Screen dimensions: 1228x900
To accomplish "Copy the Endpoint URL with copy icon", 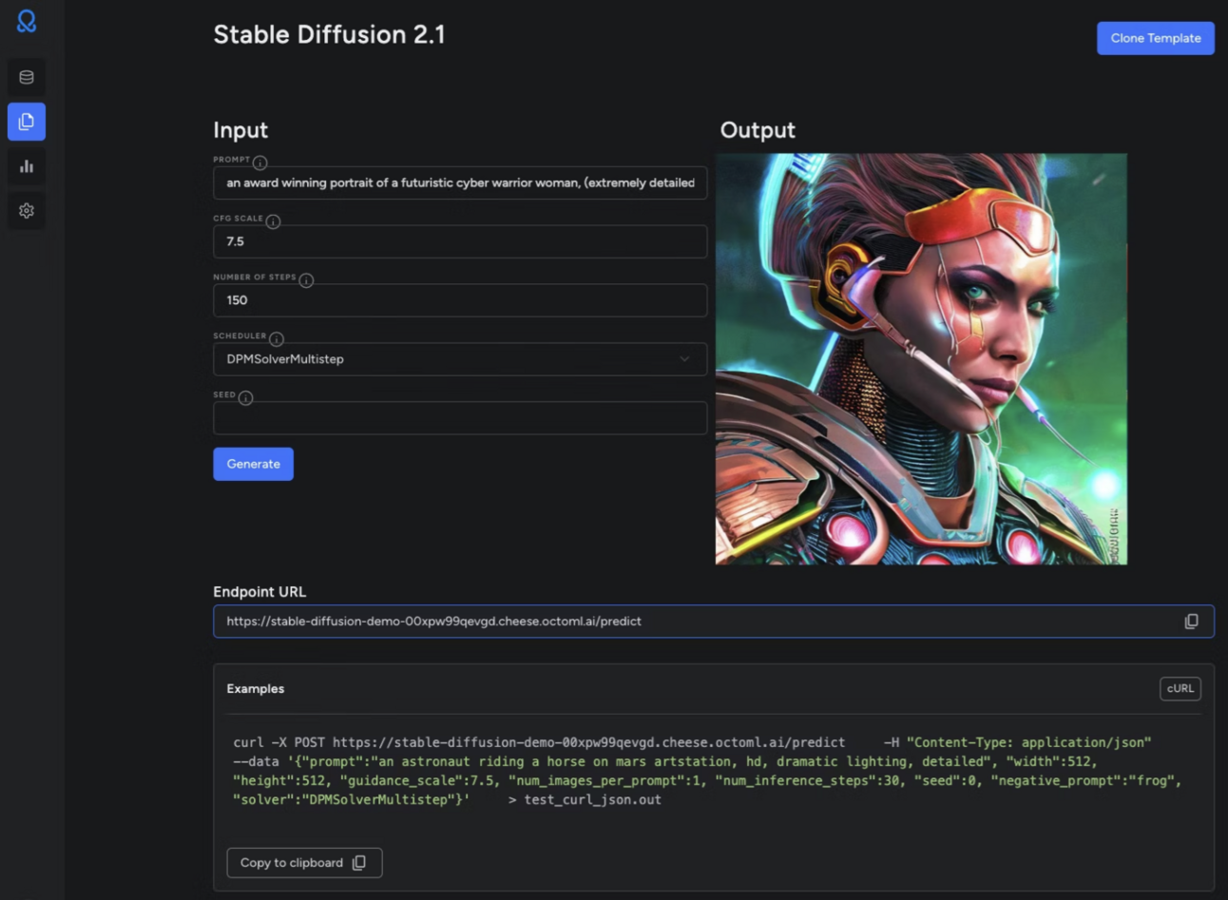I will pos(1191,622).
